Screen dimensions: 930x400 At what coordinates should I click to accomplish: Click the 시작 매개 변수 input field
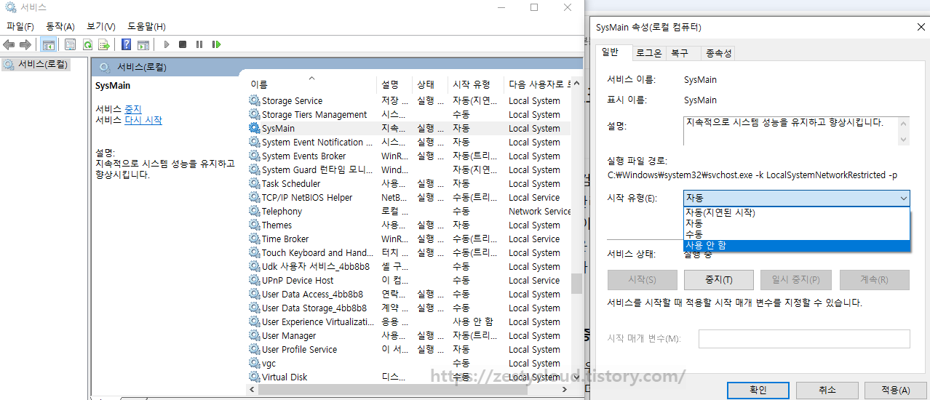804,339
